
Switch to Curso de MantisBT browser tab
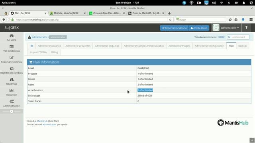pos(146,13)
